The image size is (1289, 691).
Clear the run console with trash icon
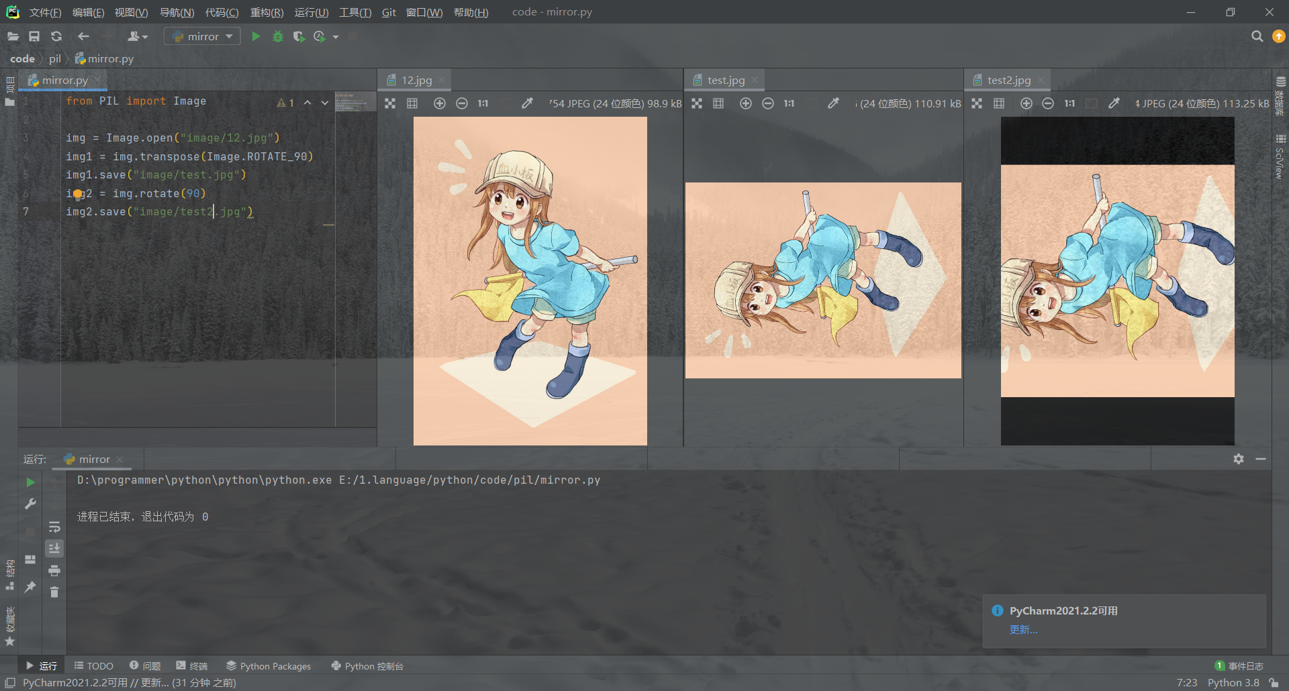(54, 592)
